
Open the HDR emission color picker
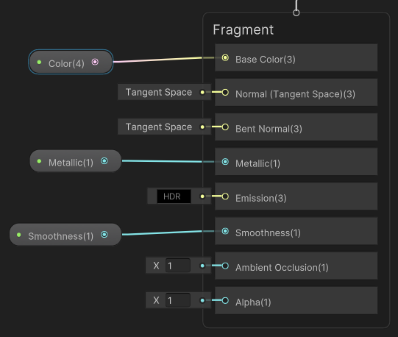point(174,196)
